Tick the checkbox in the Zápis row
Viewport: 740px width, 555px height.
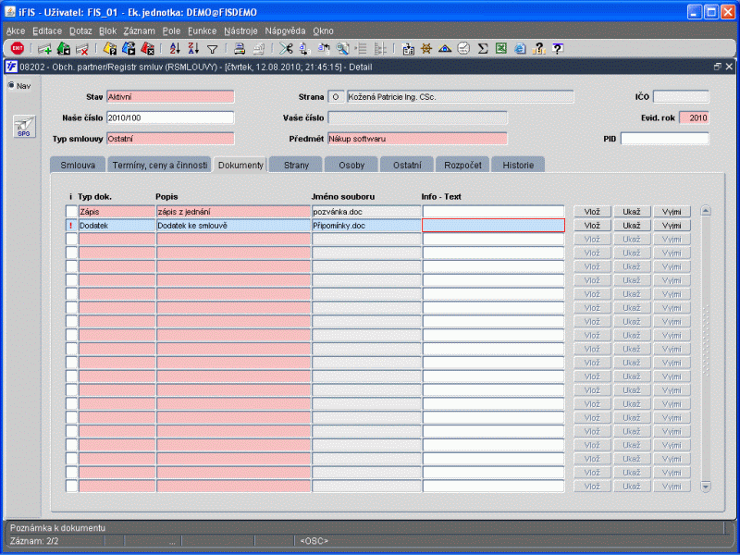click(71, 212)
